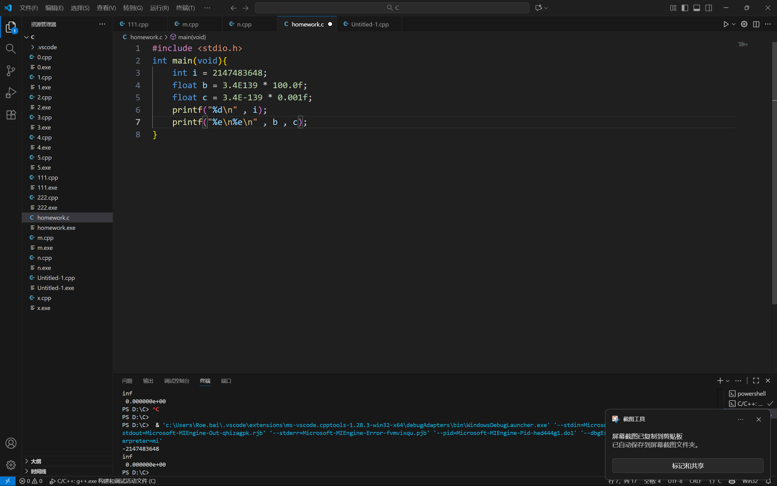Open Run and Debug view
This screenshot has width=777, height=486.
pos(11,93)
